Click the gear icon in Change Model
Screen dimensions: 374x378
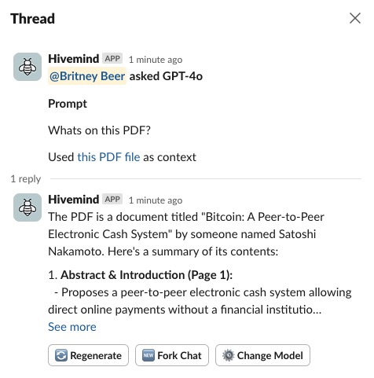click(x=228, y=355)
